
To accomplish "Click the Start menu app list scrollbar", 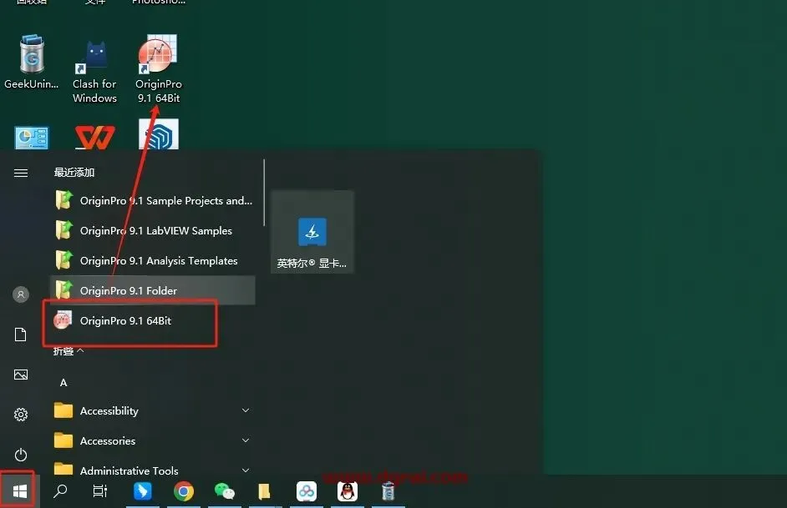I will [x=263, y=193].
